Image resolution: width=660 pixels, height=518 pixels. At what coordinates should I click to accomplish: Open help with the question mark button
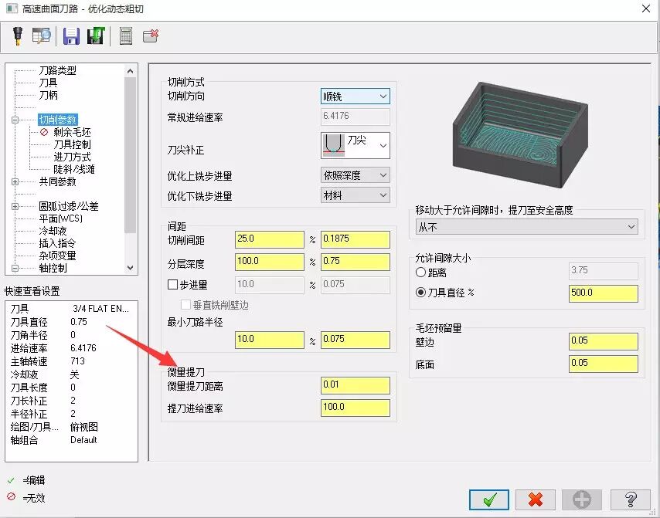(630, 499)
